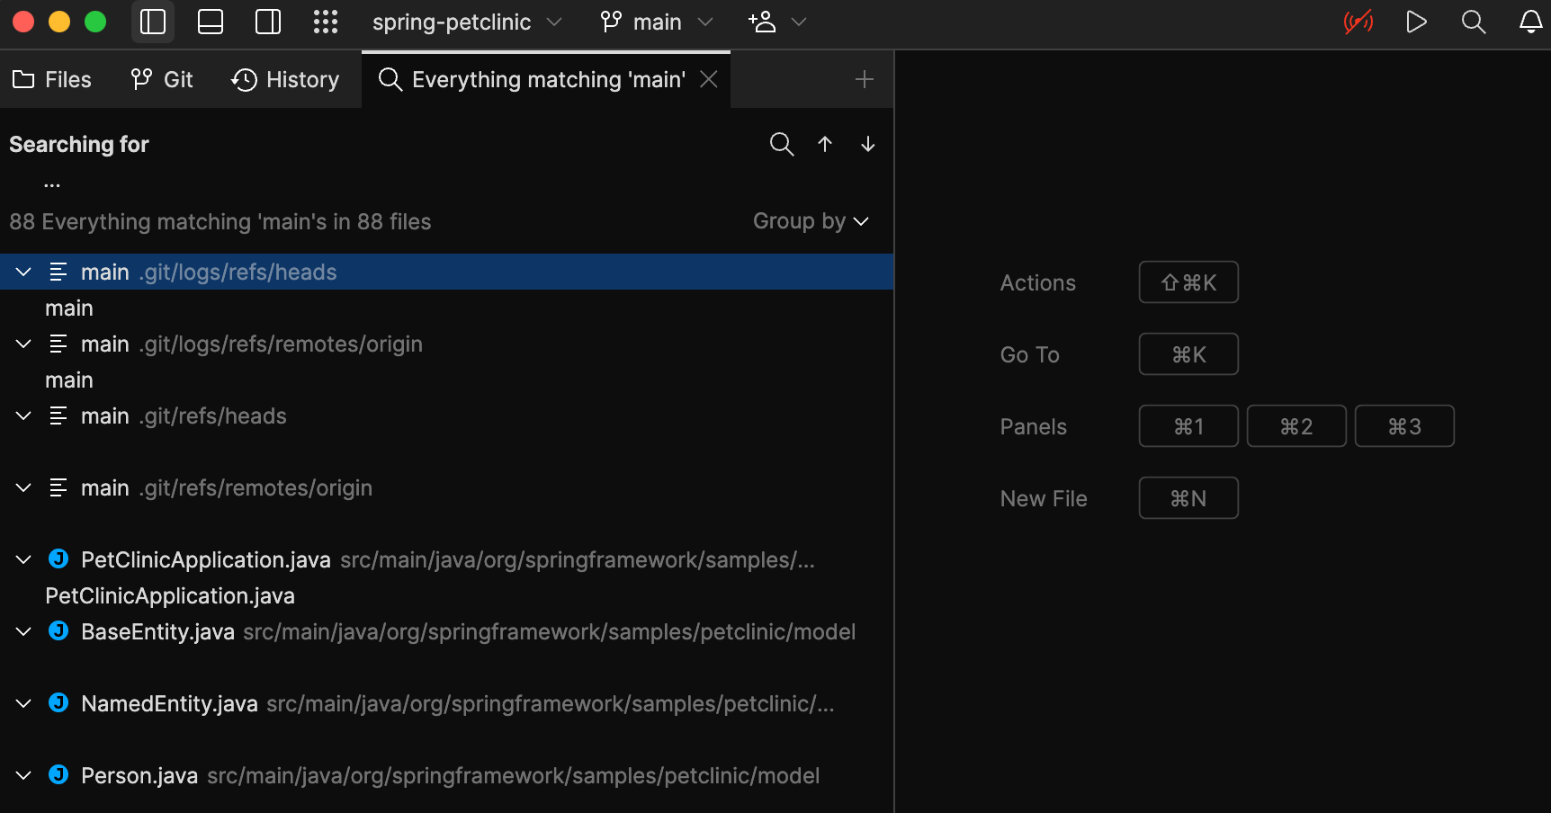Click the search icon in results panel
1551x813 pixels.
(x=782, y=144)
